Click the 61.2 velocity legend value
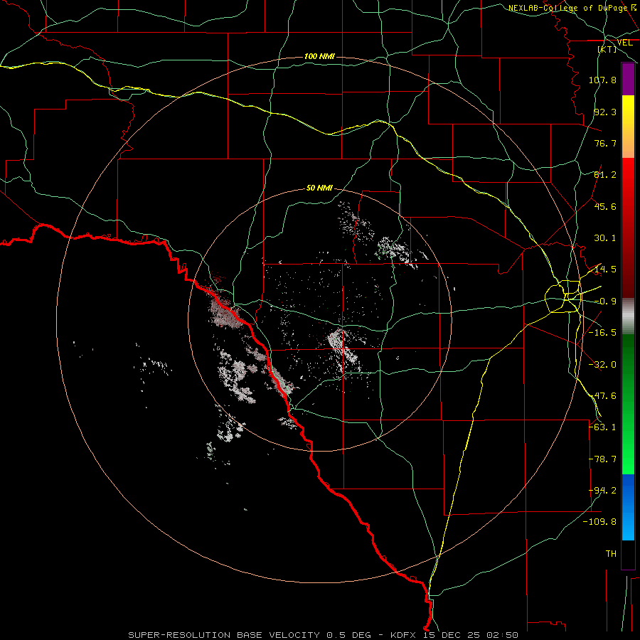Image resolution: width=640 pixels, height=640 pixels. click(605, 175)
